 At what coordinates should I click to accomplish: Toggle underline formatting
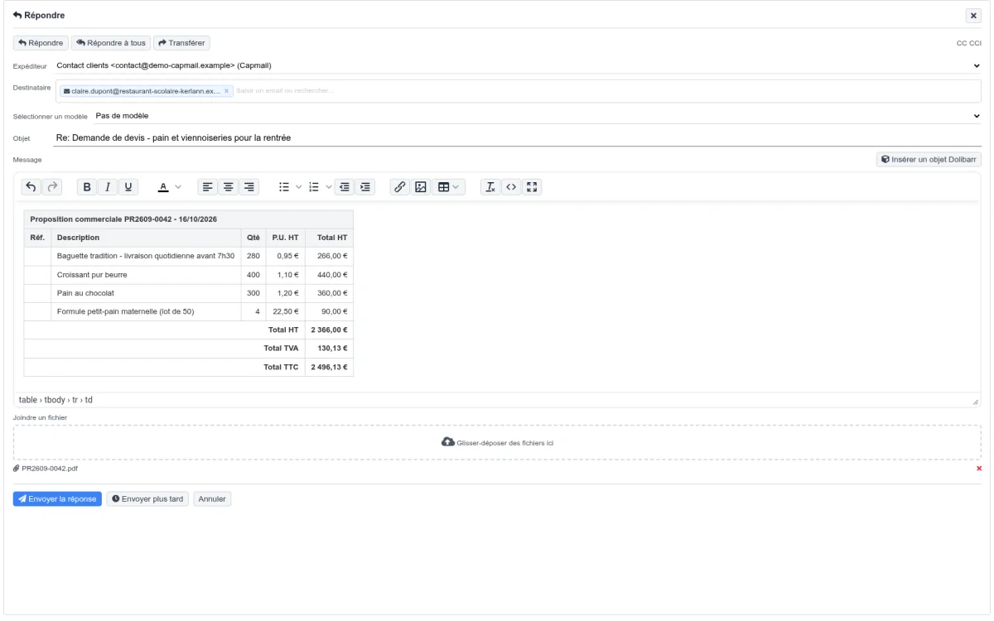click(128, 187)
